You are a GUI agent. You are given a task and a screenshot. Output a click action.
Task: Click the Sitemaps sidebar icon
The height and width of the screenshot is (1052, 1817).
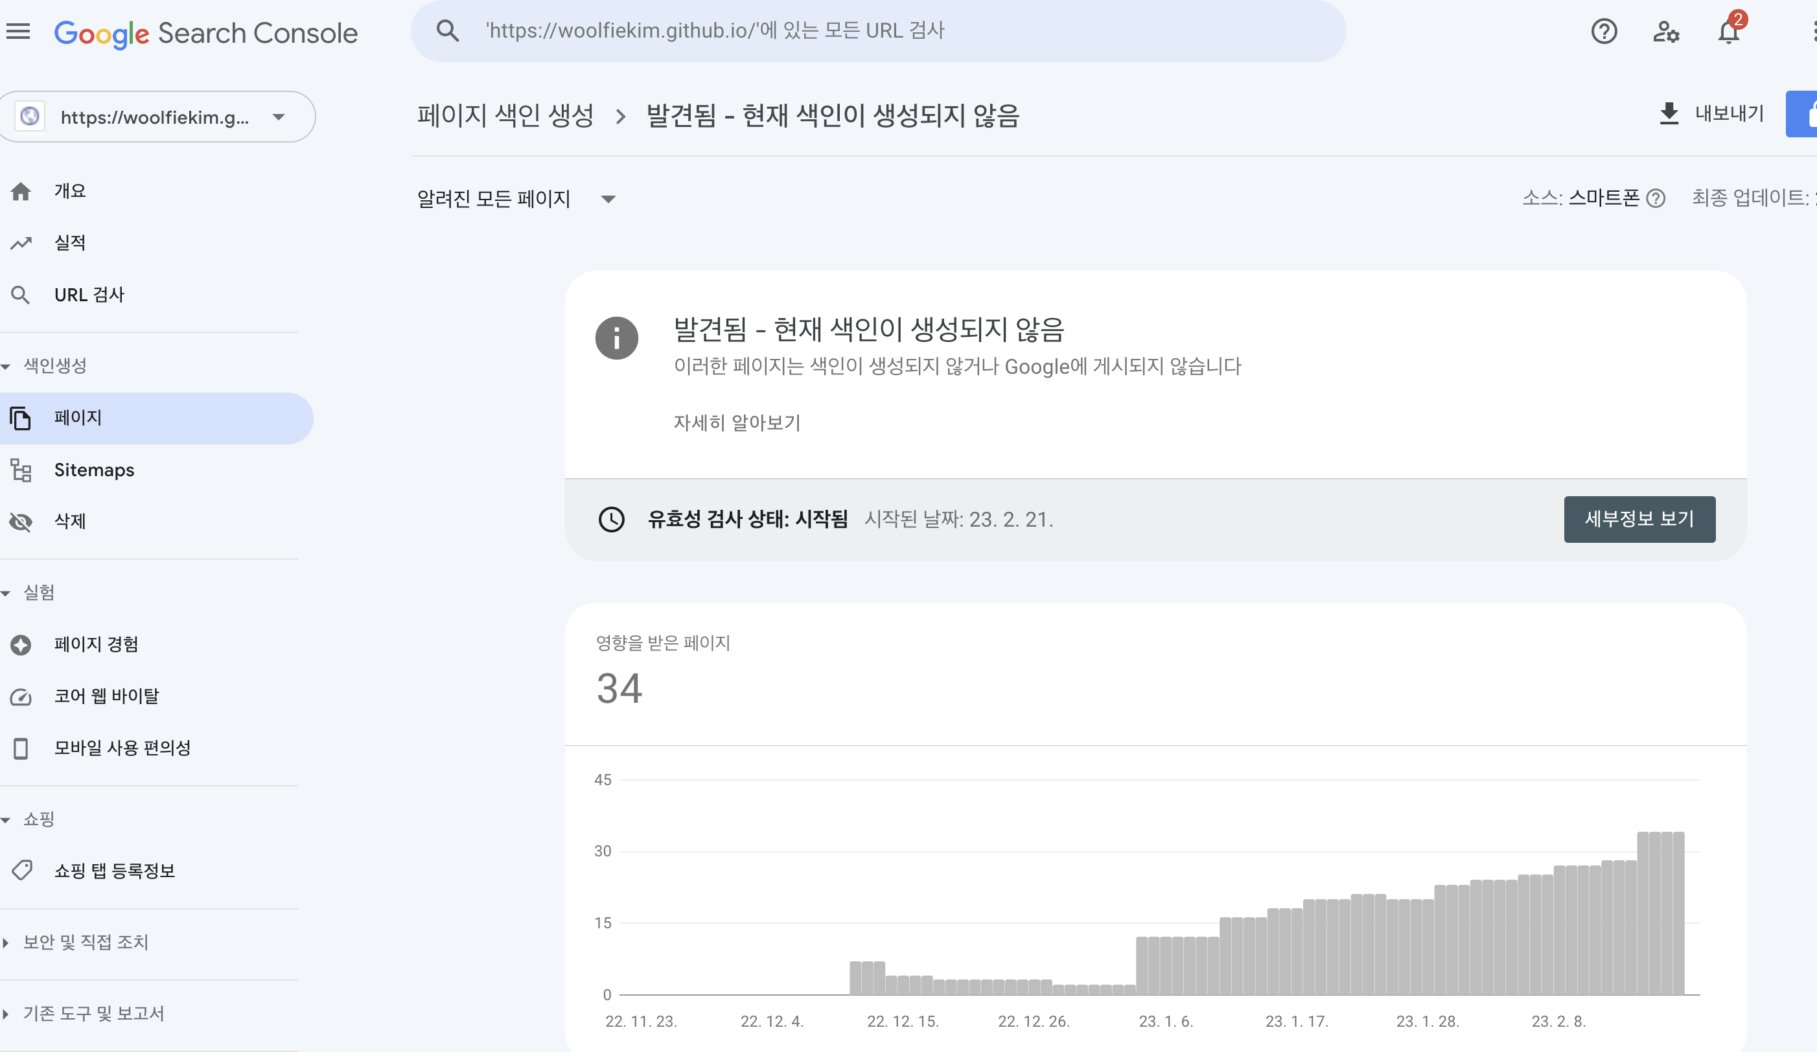[21, 470]
